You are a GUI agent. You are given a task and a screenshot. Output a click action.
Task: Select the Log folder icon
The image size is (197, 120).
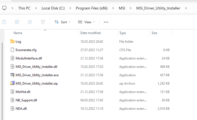12,41
